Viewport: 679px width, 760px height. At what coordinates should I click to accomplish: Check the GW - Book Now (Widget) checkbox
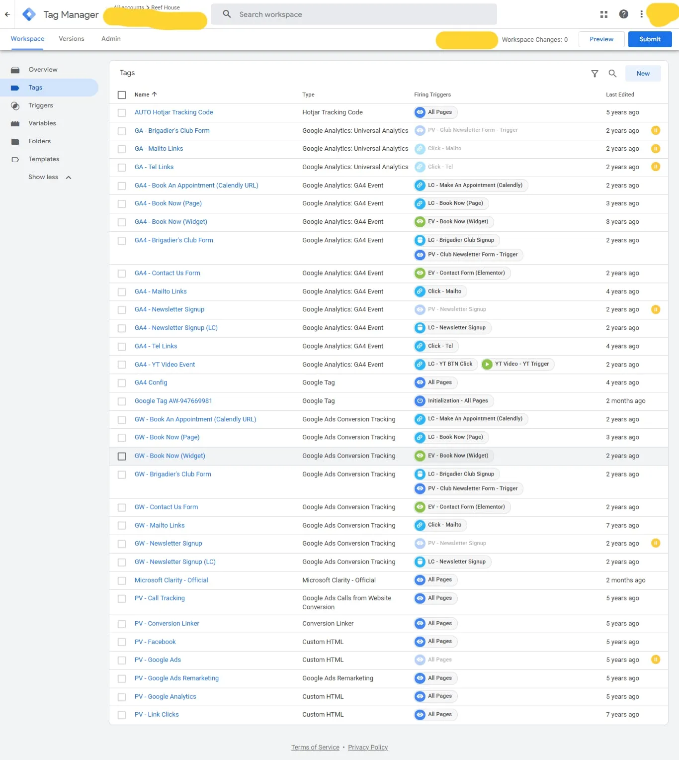(x=122, y=456)
